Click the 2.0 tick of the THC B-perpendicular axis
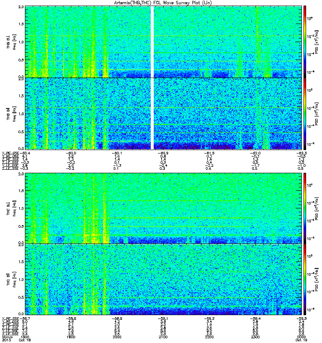Image resolution: width=322 pixels, height=343 pixels. (x=21, y=174)
